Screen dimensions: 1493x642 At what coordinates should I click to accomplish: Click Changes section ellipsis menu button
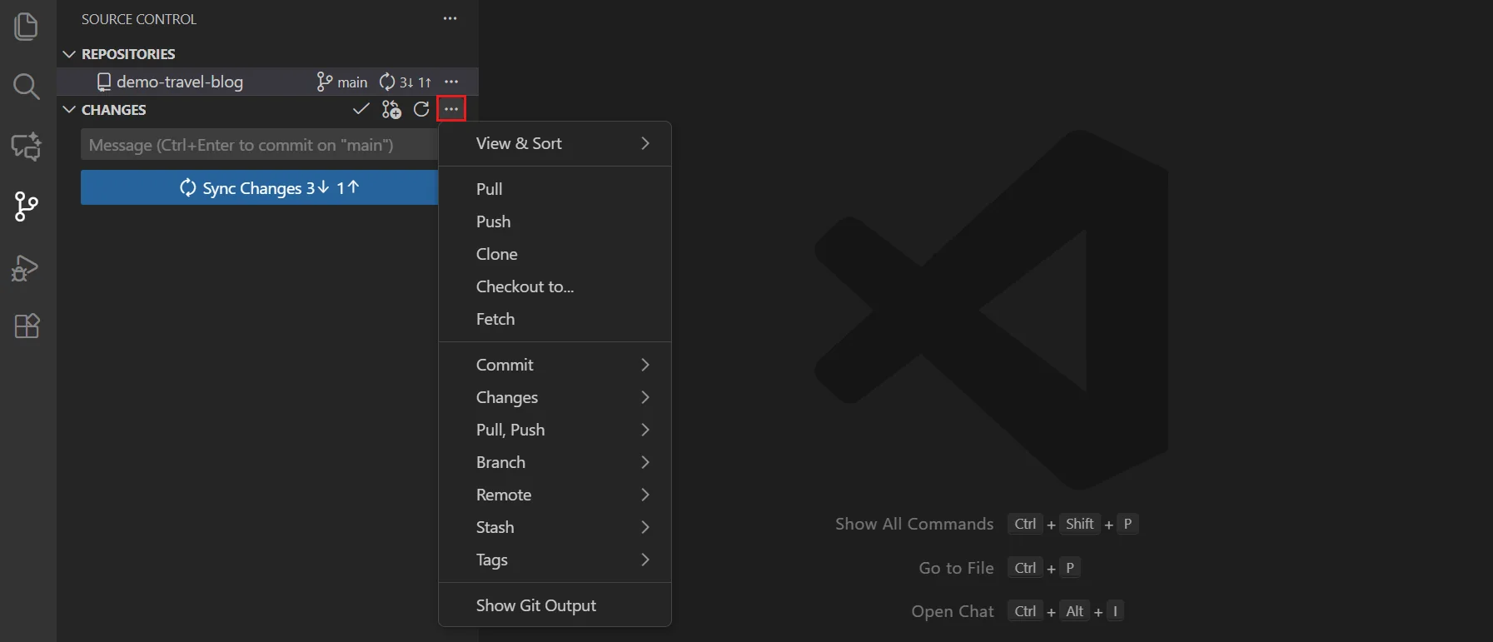(451, 109)
